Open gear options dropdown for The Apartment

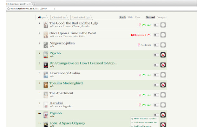[x=156, y=95]
